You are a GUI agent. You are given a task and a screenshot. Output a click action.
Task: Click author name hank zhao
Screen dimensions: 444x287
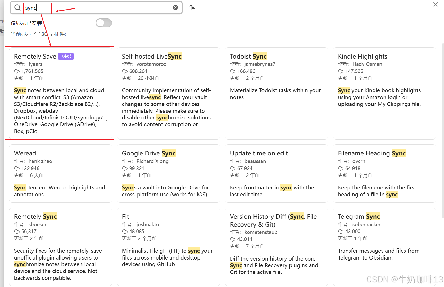pyautogui.click(x=40, y=161)
